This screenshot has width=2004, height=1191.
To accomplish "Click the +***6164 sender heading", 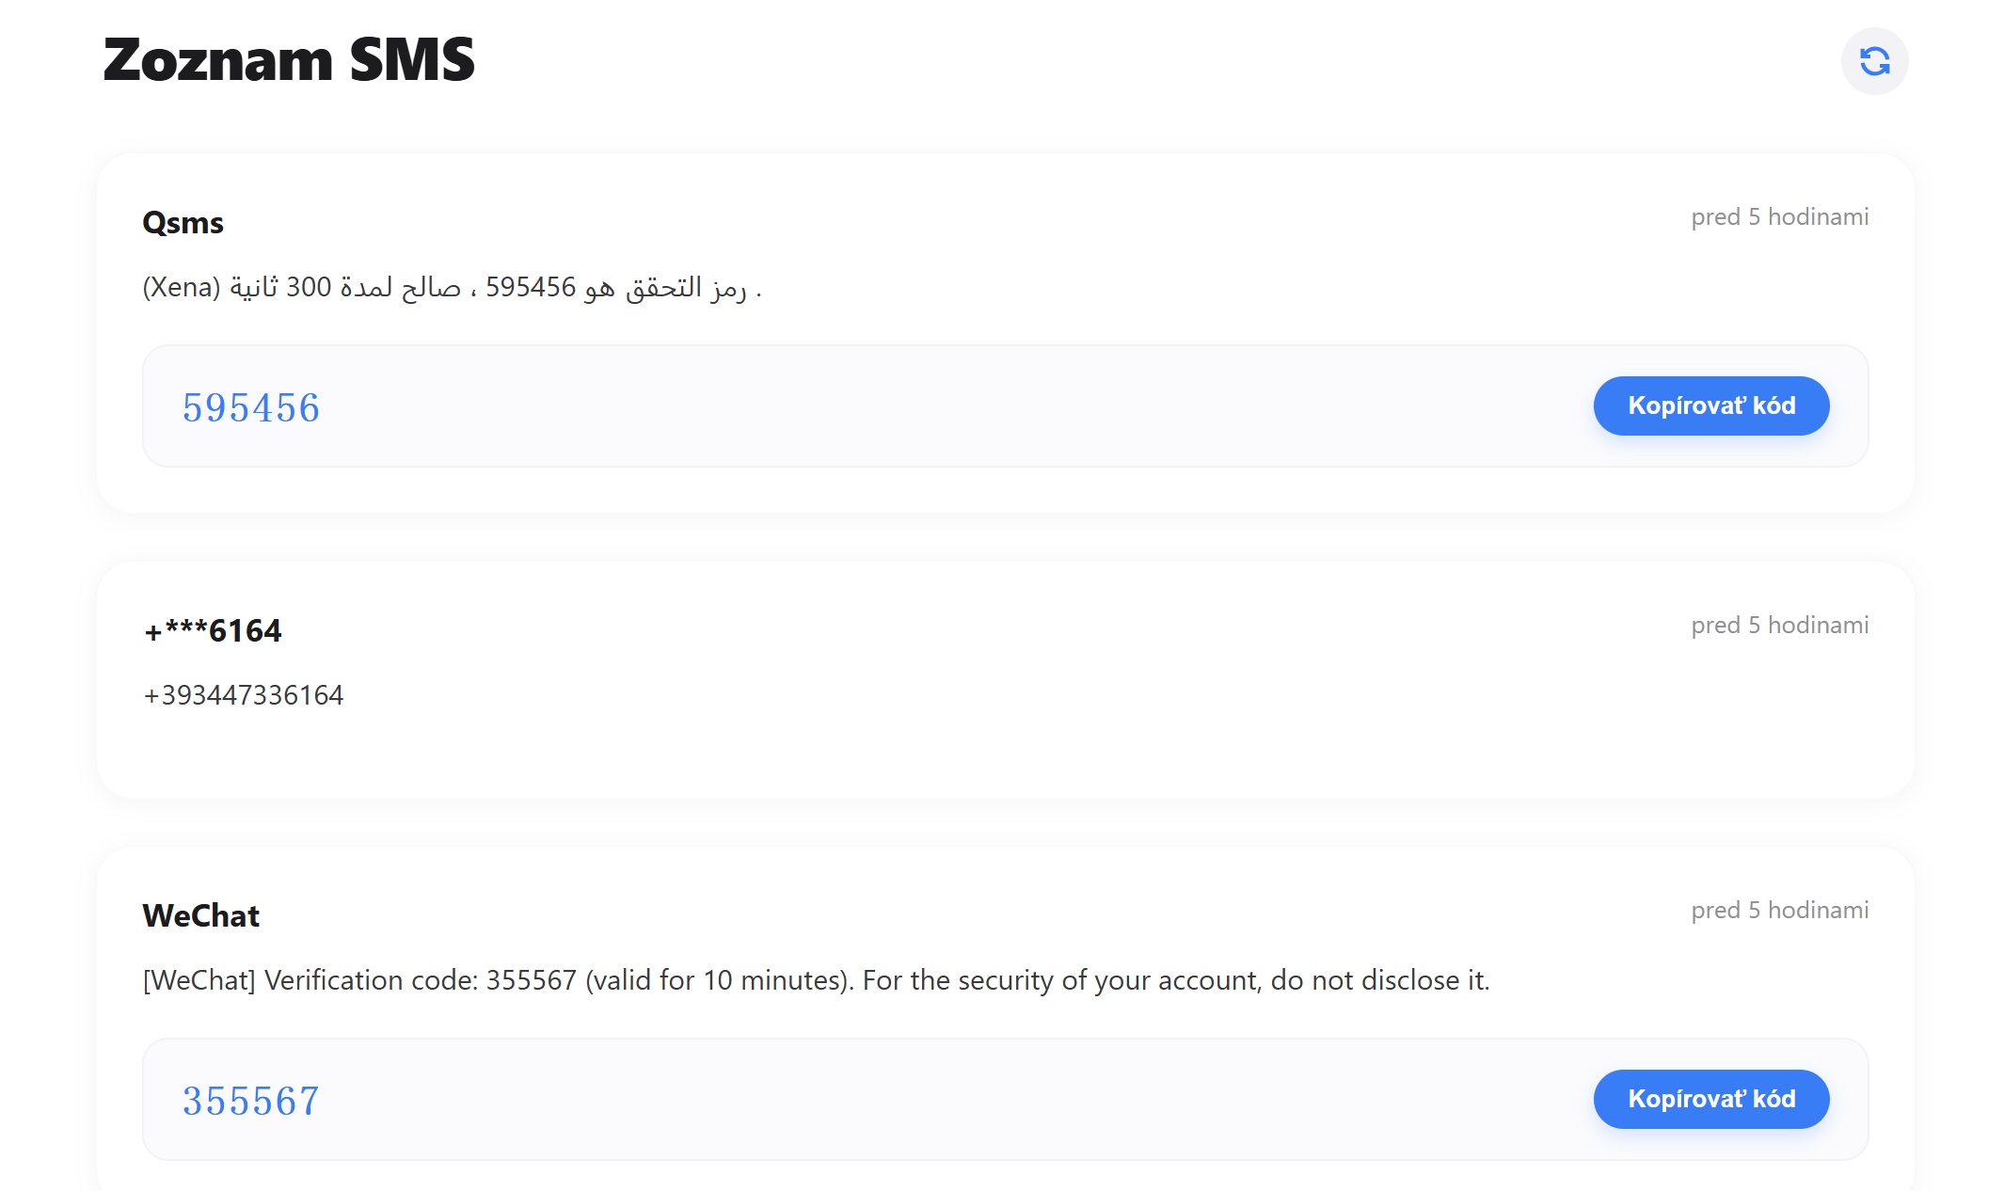I will 213,630.
